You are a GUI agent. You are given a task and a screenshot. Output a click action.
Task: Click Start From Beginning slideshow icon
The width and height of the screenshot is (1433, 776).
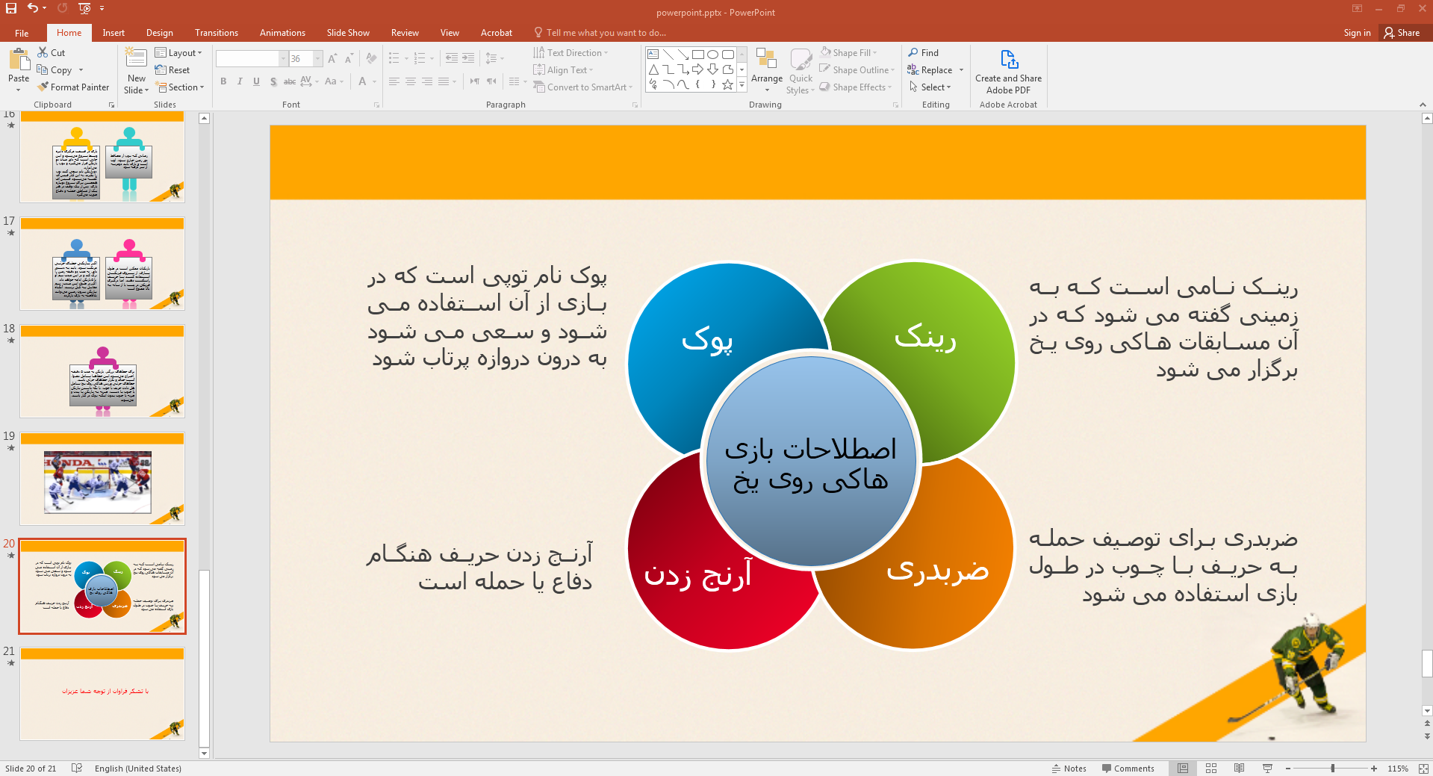pyautogui.click(x=84, y=8)
